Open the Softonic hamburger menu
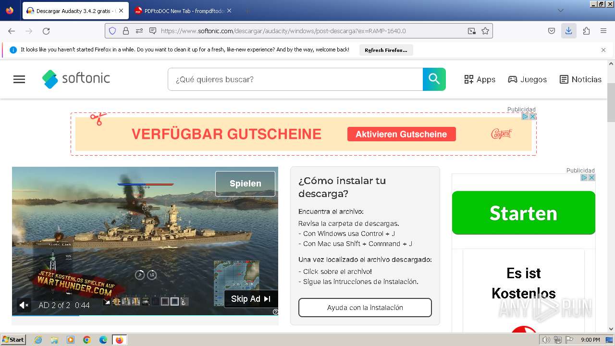The image size is (615, 346). [19, 79]
